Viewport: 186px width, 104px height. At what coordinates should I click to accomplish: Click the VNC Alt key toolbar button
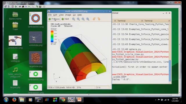point(29,7)
